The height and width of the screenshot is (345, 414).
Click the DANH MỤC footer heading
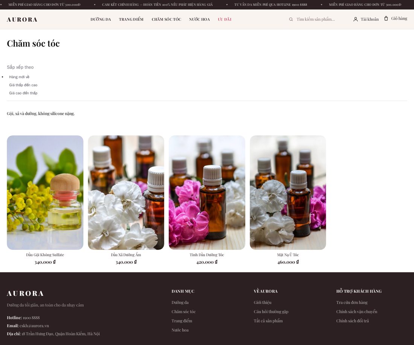pyautogui.click(x=183, y=291)
